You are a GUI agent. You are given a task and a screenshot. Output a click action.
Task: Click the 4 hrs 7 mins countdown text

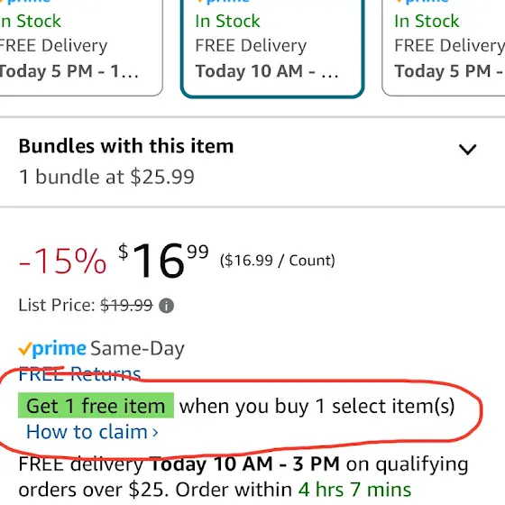click(354, 490)
